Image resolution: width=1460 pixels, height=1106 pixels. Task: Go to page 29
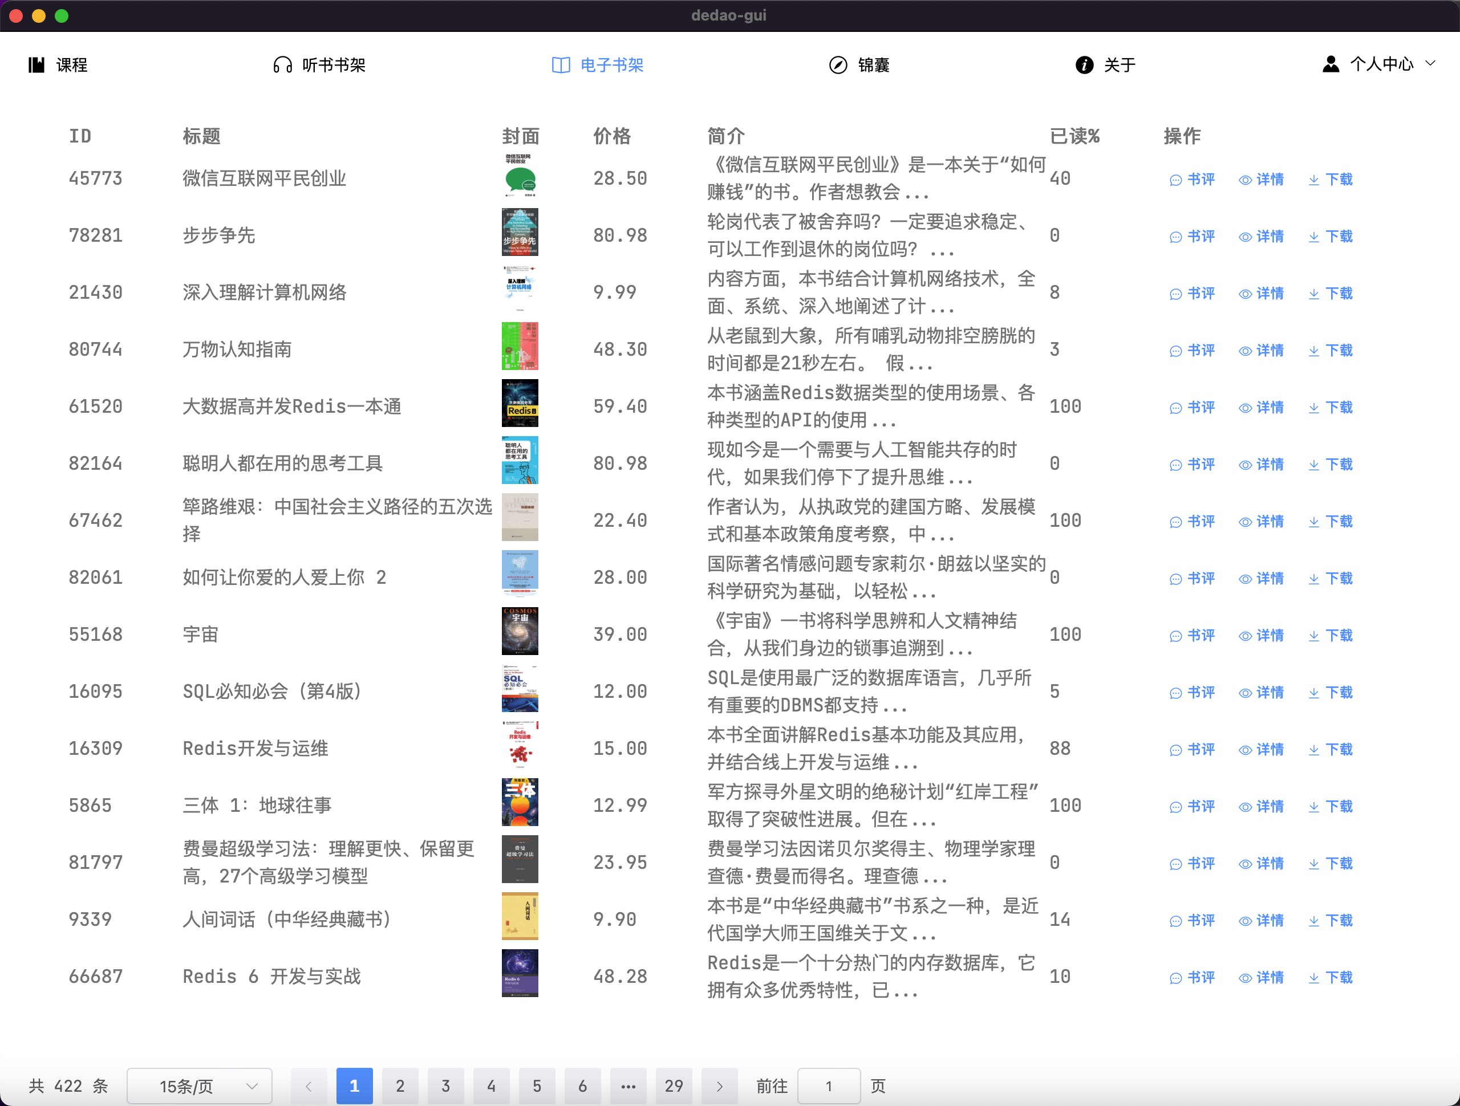coord(673,1085)
